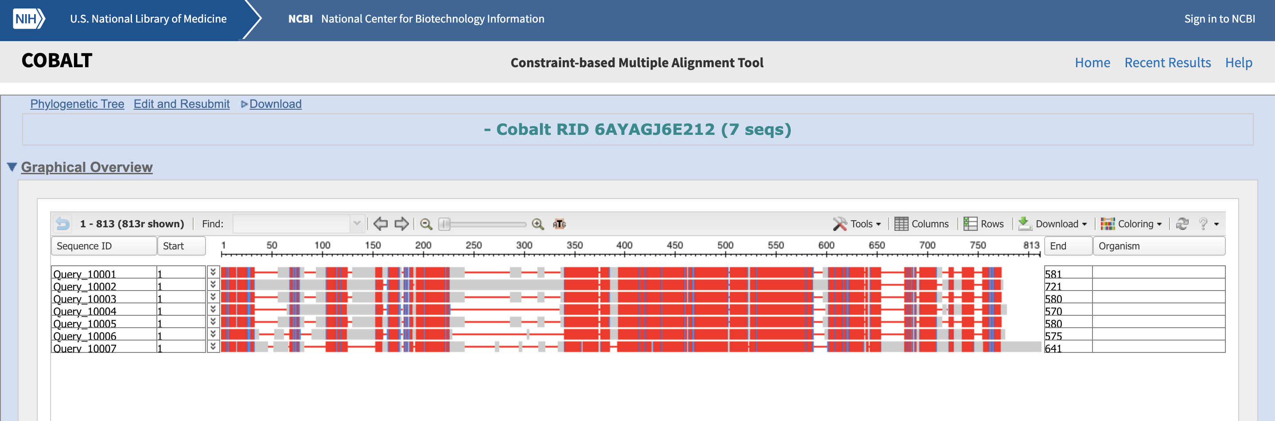Select sequence Query_10007

click(85, 348)
